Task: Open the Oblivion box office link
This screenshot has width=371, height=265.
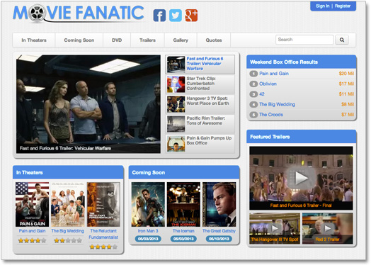Action: (x=268, y=84)
